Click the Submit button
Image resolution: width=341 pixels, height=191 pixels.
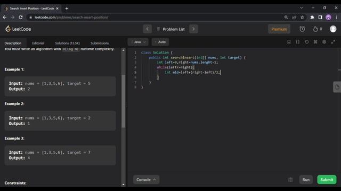pyautogui.click(x=327, y=179)
